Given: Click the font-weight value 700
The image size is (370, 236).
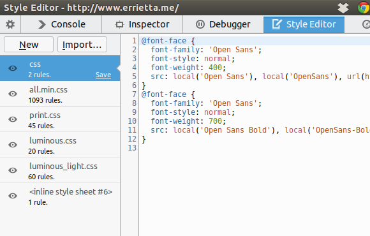Looking at the screenshot, I should pos(215,121).
